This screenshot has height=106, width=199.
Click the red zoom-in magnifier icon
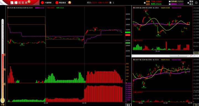[191, 56]
